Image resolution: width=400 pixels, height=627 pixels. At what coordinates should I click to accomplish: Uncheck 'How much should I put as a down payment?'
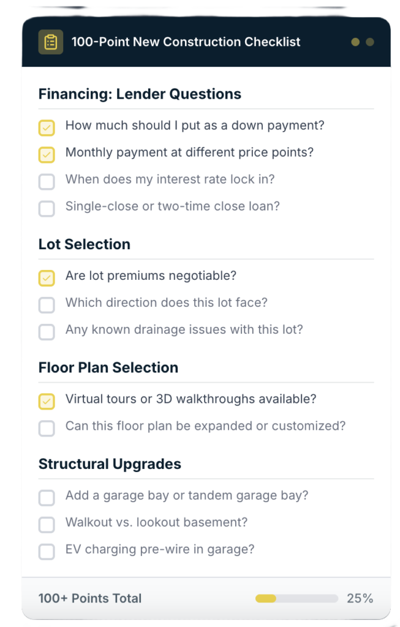(47, 127)
